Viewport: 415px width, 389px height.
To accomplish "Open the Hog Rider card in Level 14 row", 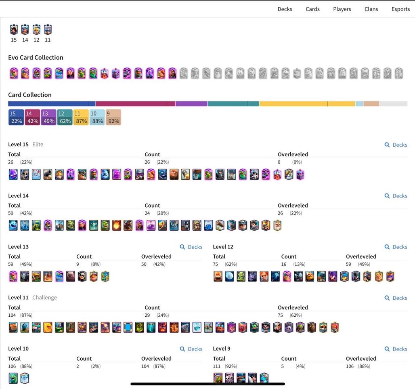I will click(128, 225).
